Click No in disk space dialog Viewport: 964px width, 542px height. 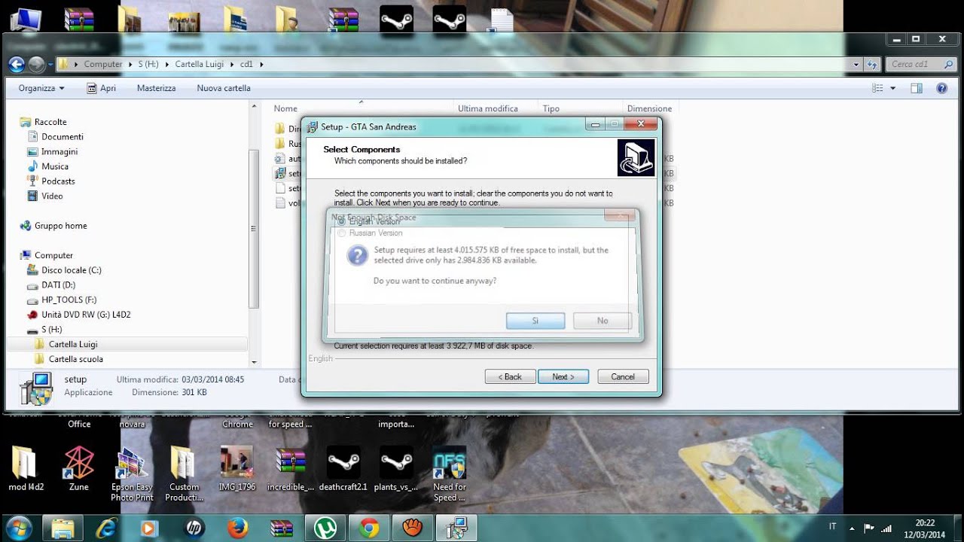coord(602,321)
